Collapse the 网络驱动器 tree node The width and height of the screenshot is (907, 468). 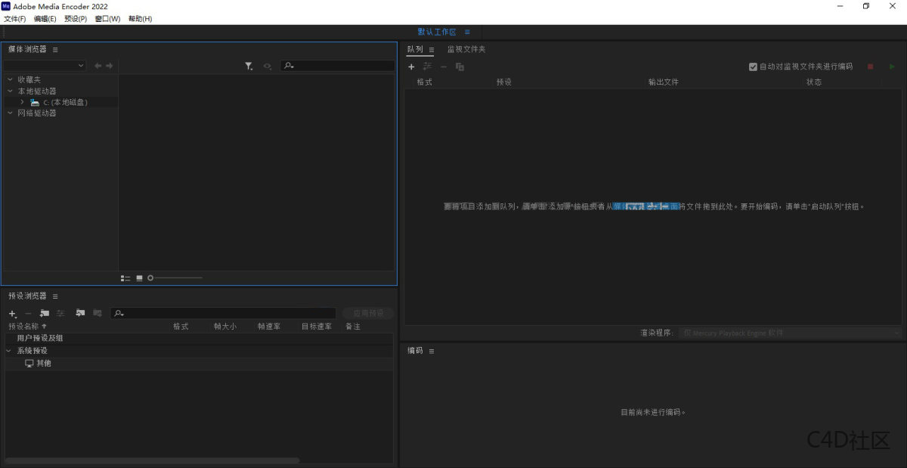pyautogui.click(x=10, y=113)
